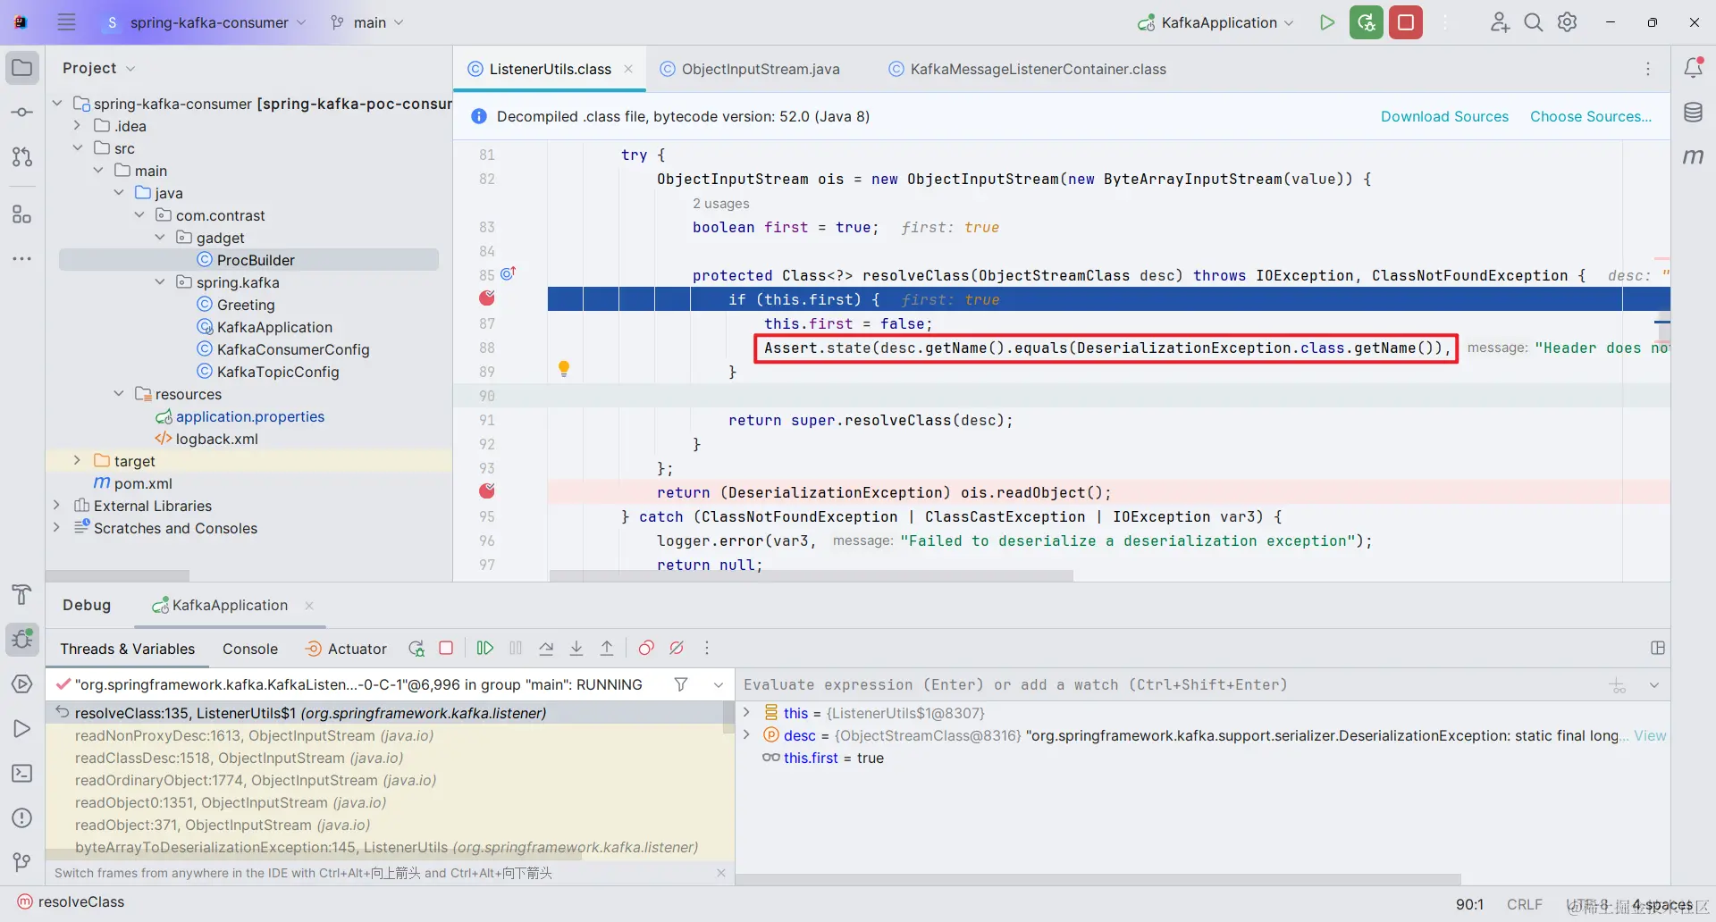
Task: Open more debug toolbar actions
Action: (x=707, y=649)
